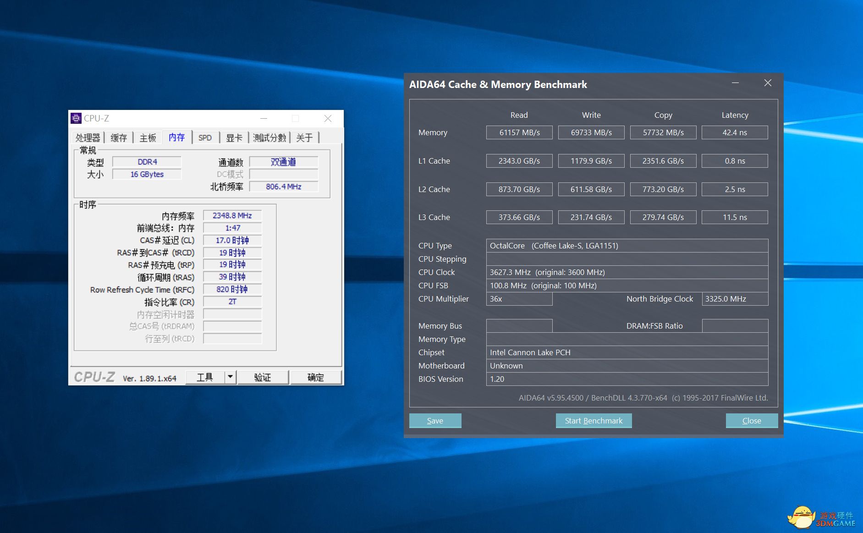Click the 北桥频率 value 806.4 MHz
Image resolution: width=863 pixels, height=533 pixels.
pos(284,187)
